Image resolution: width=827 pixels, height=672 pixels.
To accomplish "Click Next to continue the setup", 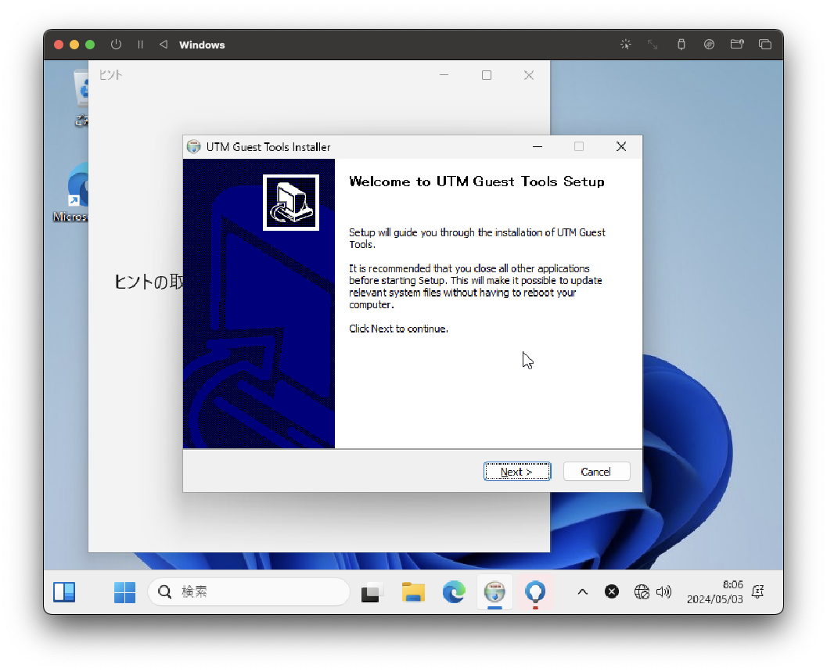I will [x=517, y=472].
